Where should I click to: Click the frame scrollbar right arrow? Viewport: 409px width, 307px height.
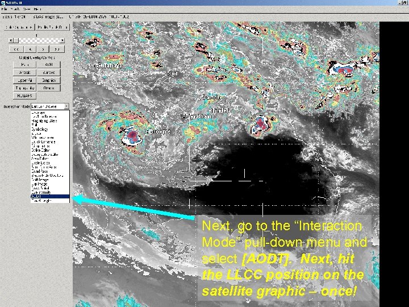click(x=62, y=40)
